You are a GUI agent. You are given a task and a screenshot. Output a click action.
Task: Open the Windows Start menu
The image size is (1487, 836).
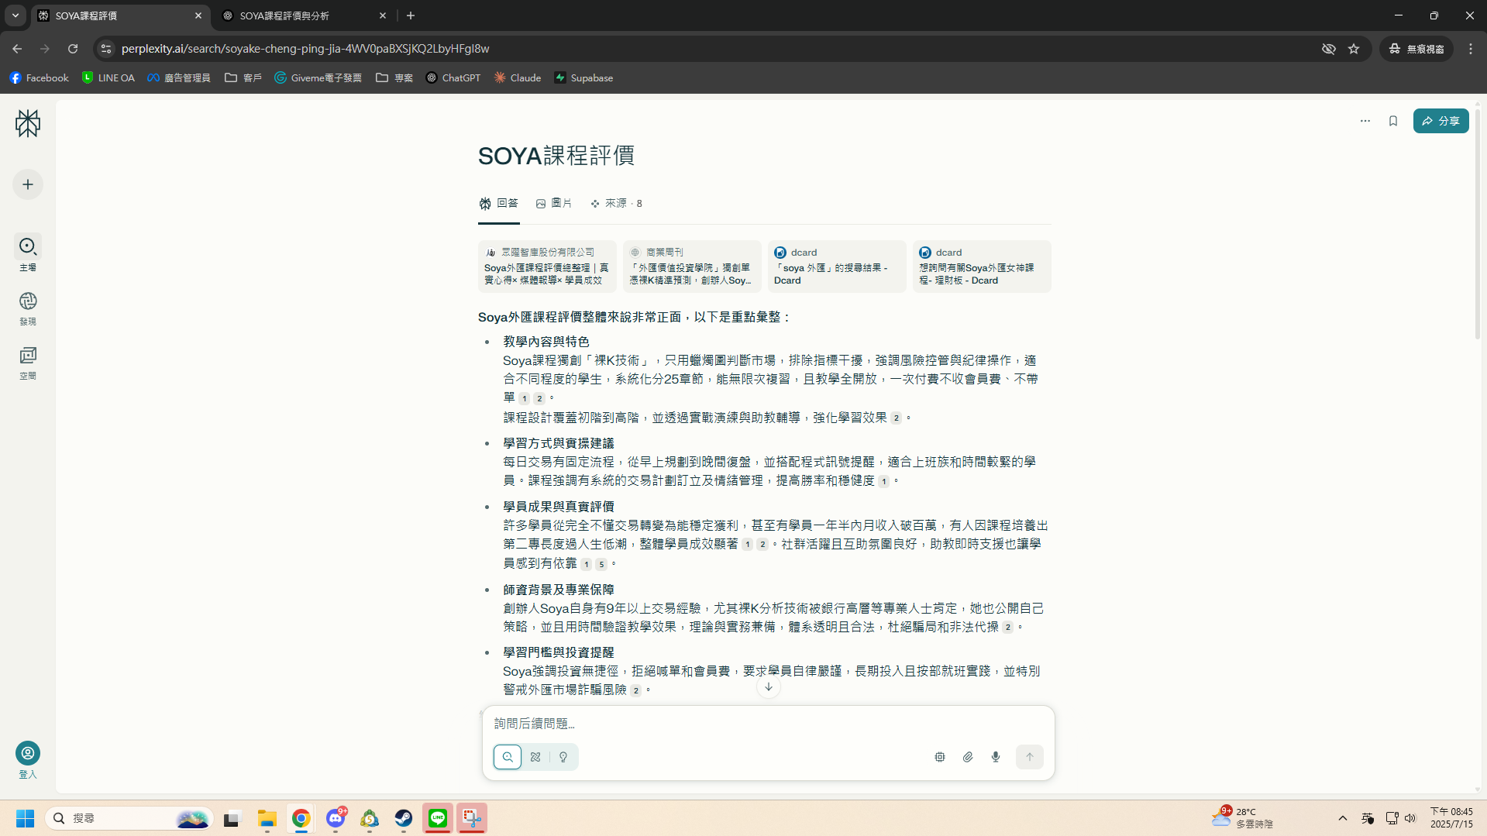(25, 818)
